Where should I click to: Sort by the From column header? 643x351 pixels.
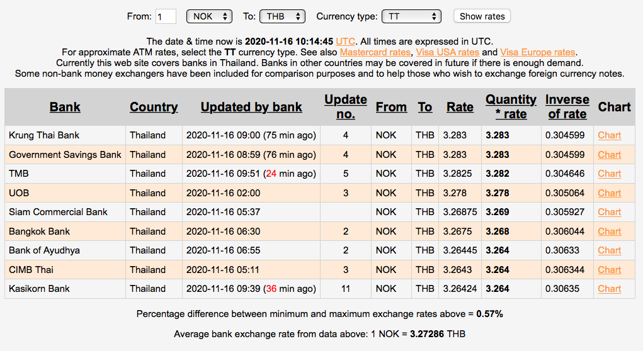tap(391, 107)
